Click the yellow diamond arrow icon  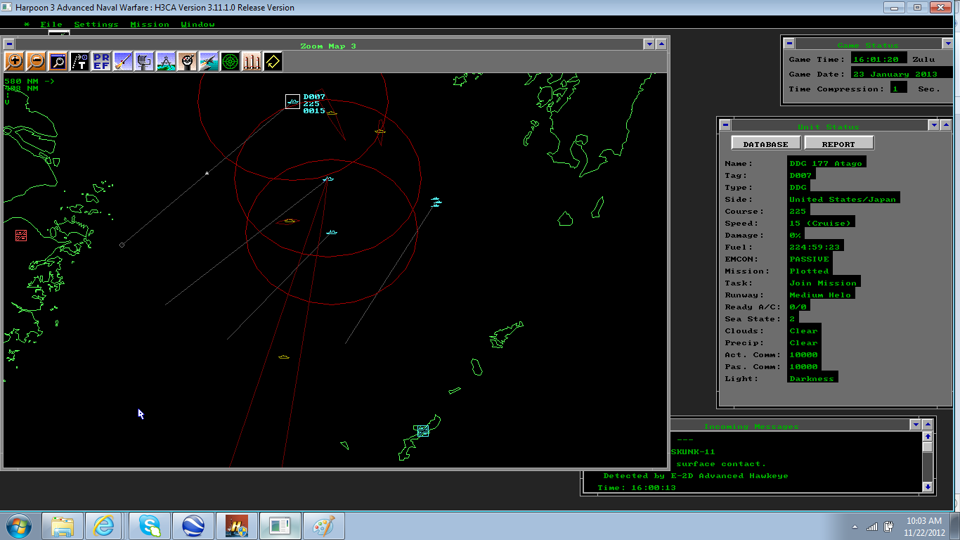273,62
